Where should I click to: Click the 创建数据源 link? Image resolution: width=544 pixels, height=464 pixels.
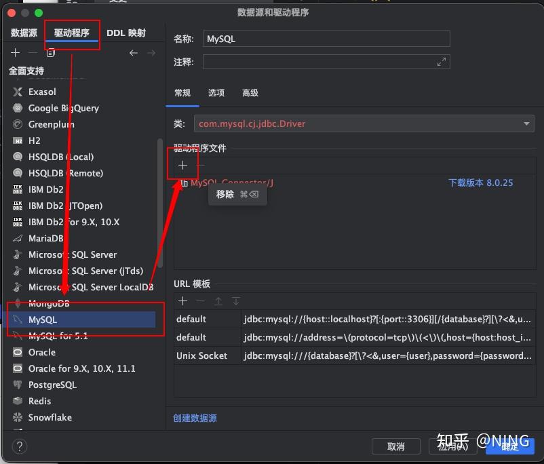point(195,419)
